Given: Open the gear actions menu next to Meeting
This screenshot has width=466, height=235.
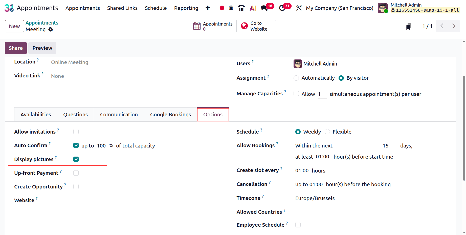Looking at the screenshot, I should pyautogui.click(x=51, y=29).
